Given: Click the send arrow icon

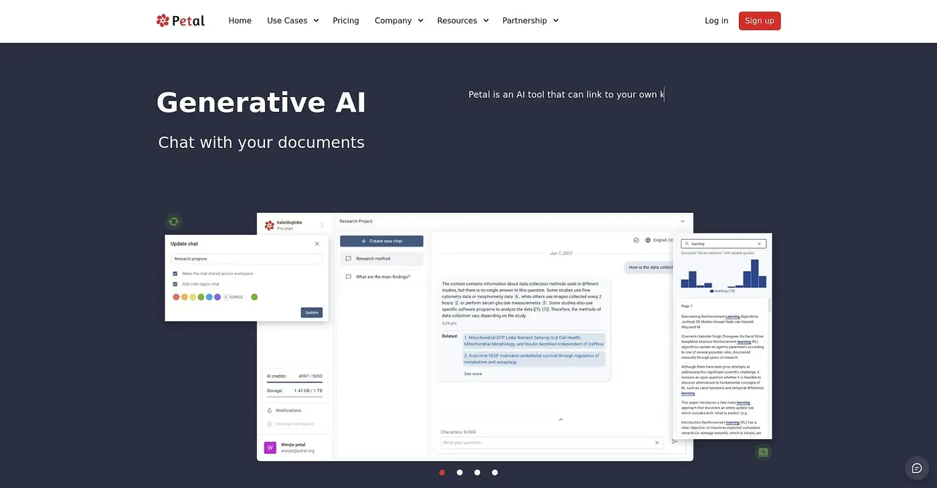Looking at the screenshot, I should pyautogui.click(x=675, y=441).
